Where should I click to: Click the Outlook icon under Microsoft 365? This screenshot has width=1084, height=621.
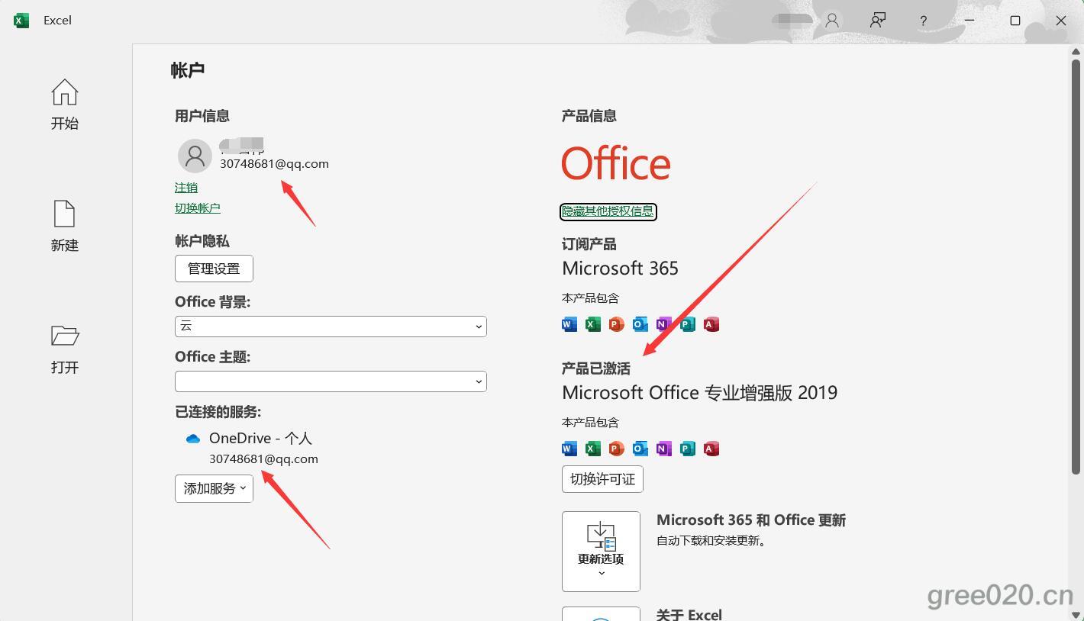[x=640, y=324]
